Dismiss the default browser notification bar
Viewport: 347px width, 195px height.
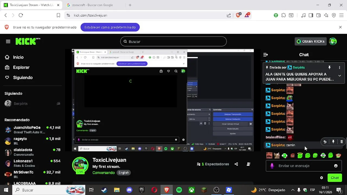point(340,27)
